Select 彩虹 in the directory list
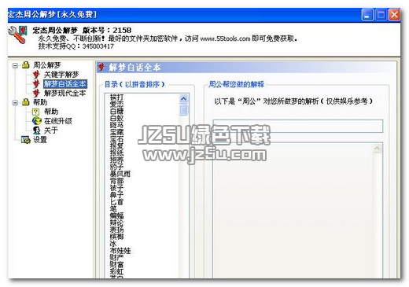Image resolution: width=409 pixels, height=287 pixels. point(116,271)
